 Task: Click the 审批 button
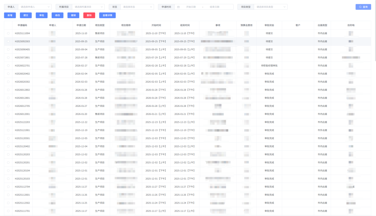point(42,15)
